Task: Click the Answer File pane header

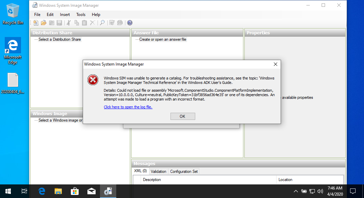Action: pos(187,33)
